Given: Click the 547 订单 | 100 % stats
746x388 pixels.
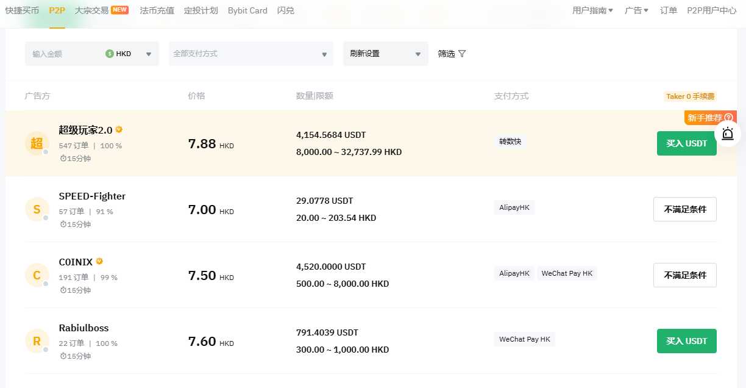Looking at the screenshot, I should tap(90, 146).
